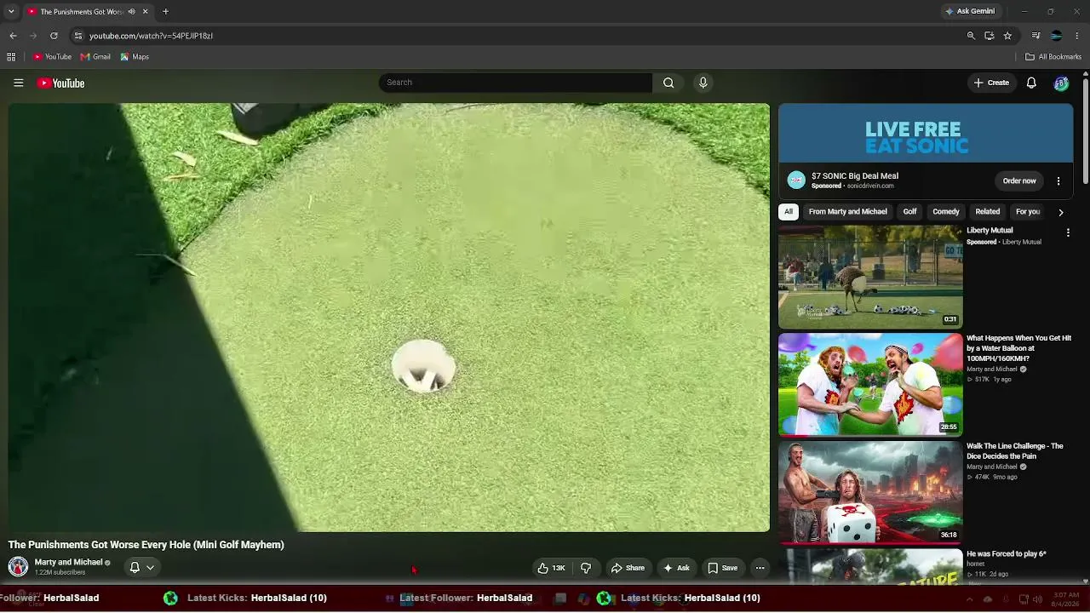Select the From Marty and Michael chip
This screenshot has height=613, width=1090.
tap(848, 212)
